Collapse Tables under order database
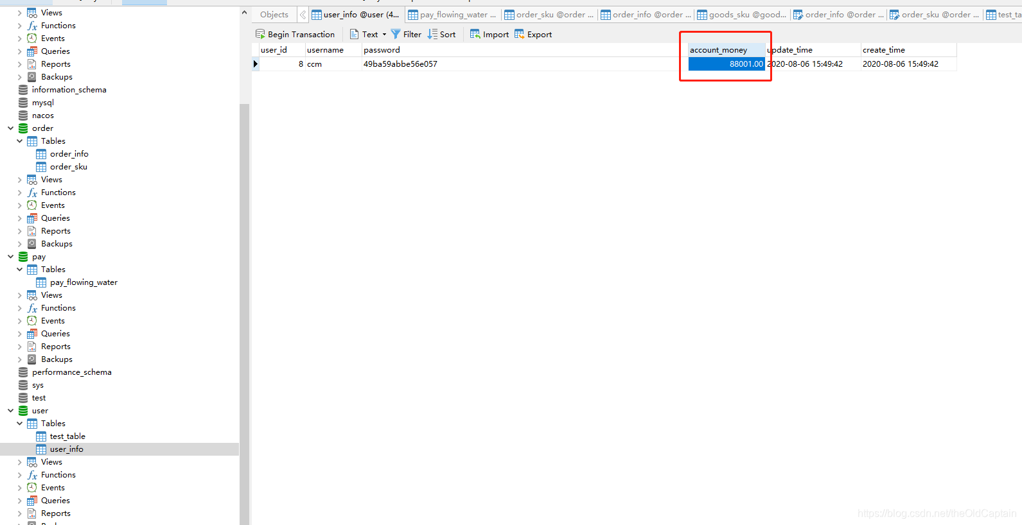The width and height of the screenshot is (1022, 525). 19,141
